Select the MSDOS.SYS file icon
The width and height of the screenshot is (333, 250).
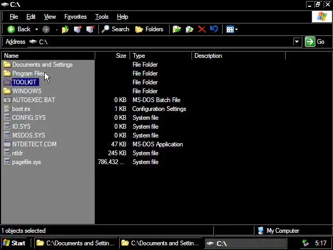click(7, 135)
